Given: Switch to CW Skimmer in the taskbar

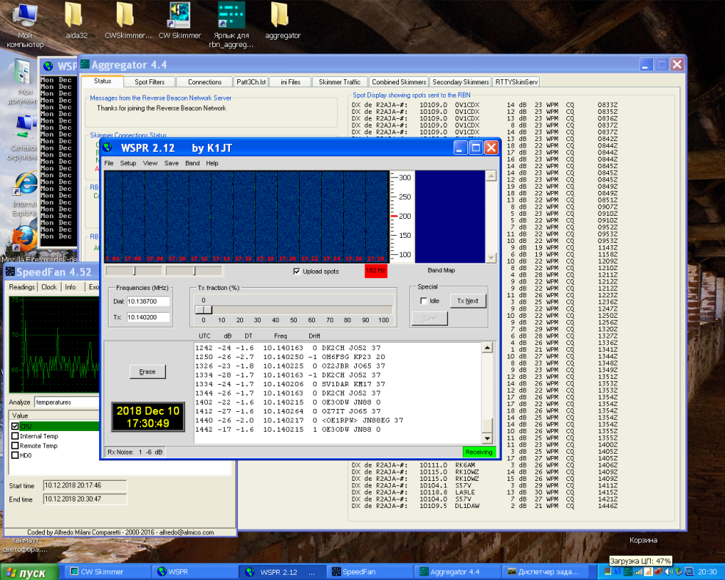Looking at the screenshot, I should (x=106, y=572).
